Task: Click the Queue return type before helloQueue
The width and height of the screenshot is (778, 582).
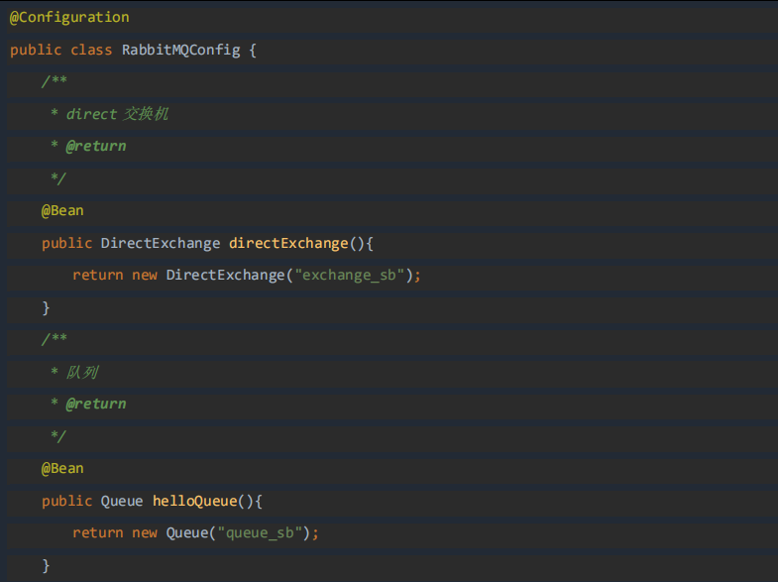Action: [x=122, y=501]
